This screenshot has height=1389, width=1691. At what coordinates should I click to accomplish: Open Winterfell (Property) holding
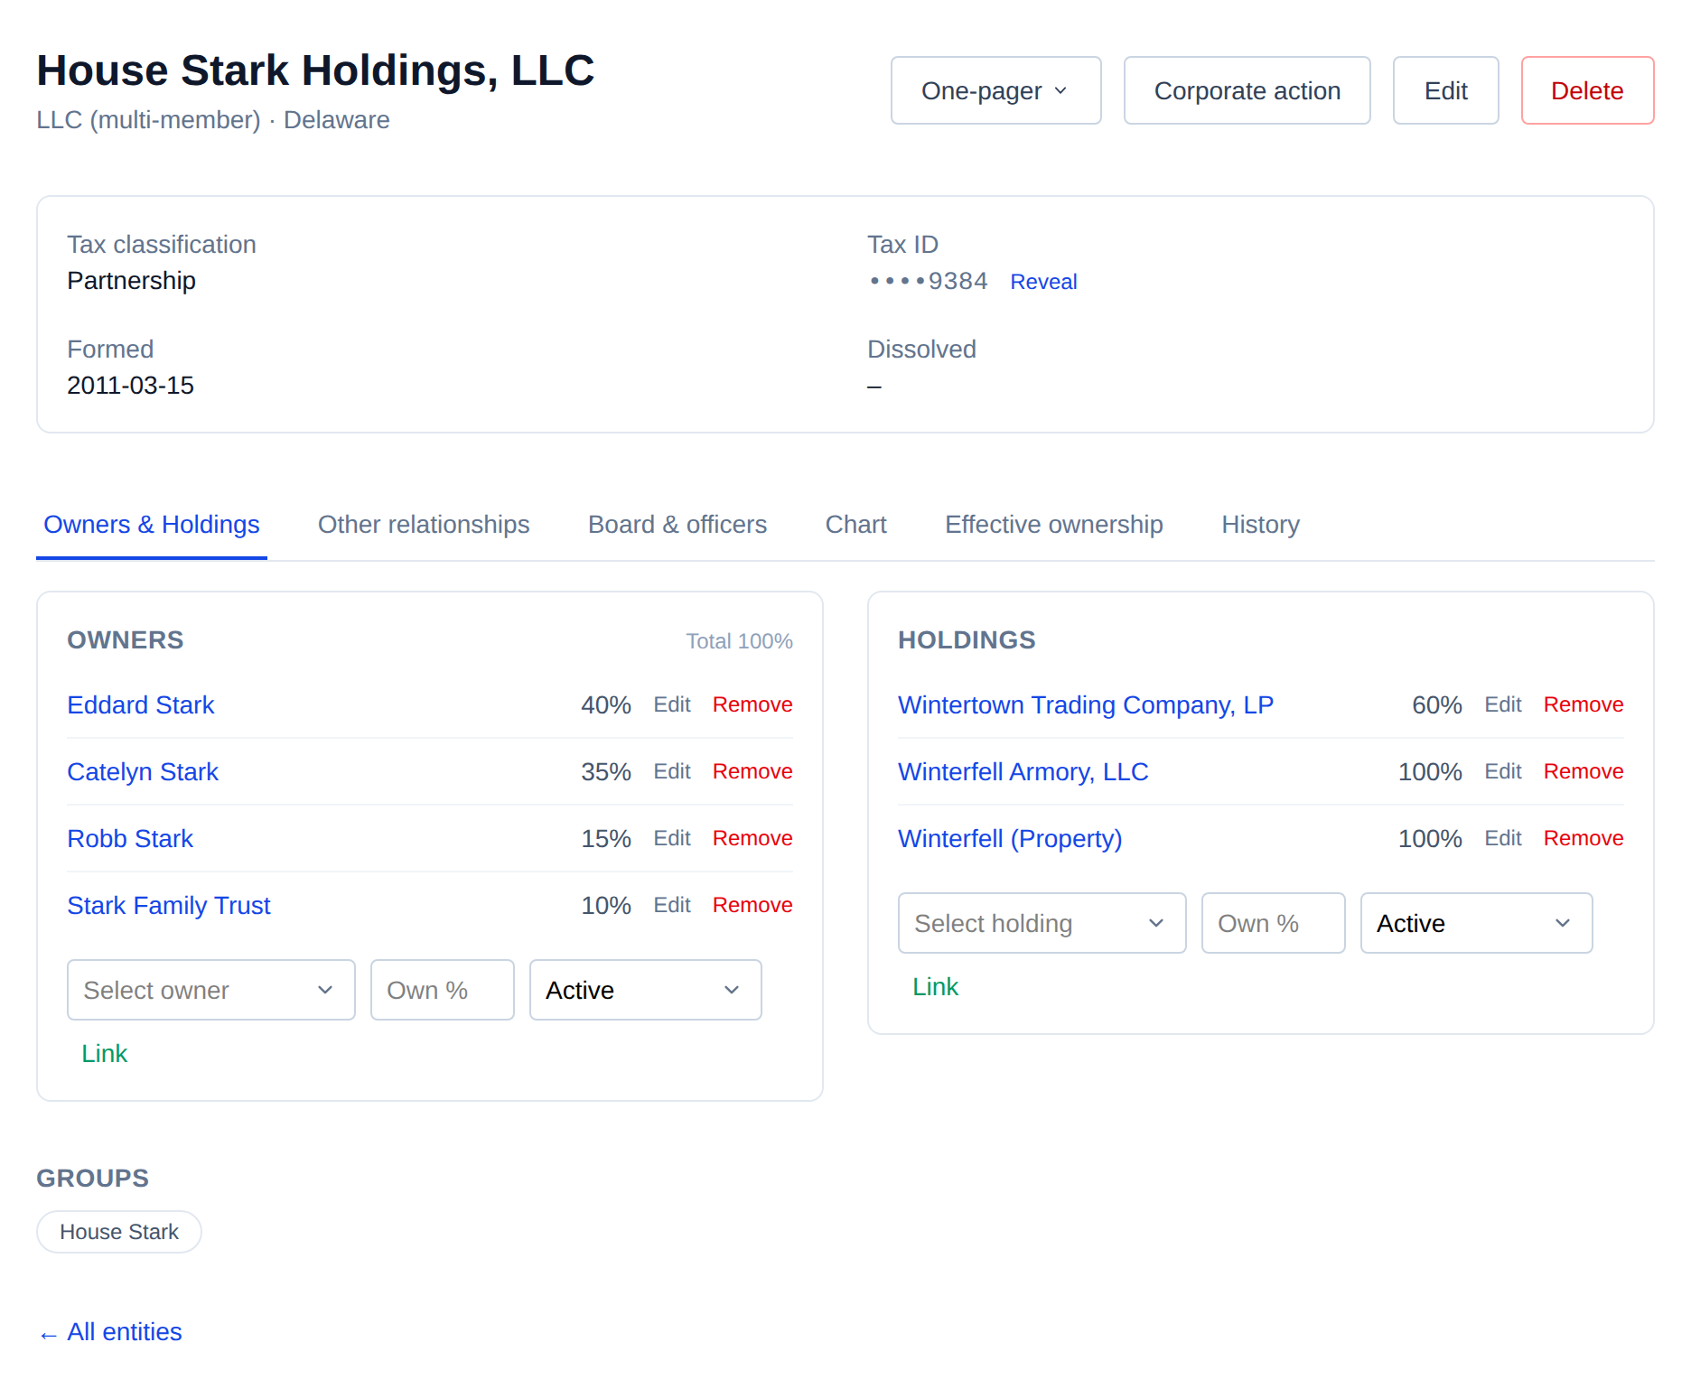point(1010,838)
